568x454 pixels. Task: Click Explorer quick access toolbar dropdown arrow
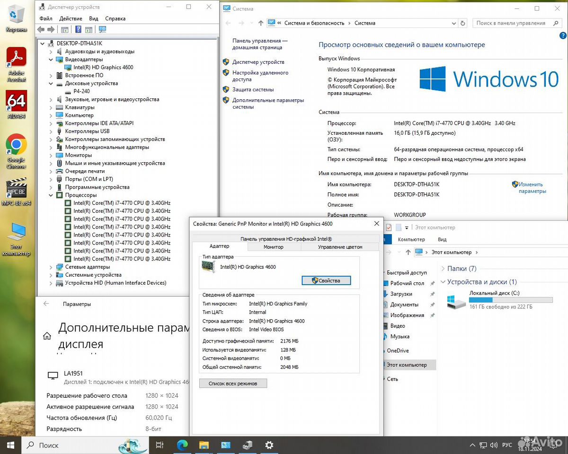click(x=407, y=227)
